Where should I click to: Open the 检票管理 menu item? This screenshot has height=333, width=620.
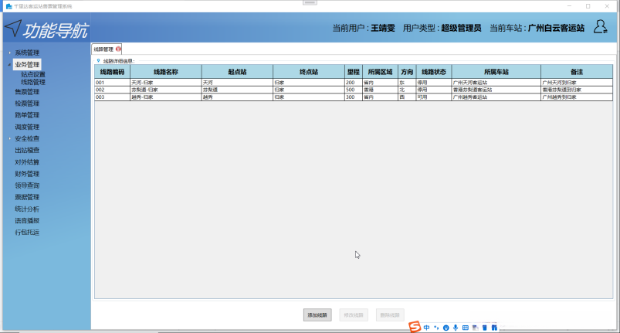click(x=27, y=104)
